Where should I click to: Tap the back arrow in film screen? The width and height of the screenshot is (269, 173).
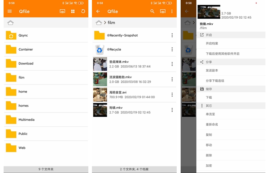pos(98,11)
